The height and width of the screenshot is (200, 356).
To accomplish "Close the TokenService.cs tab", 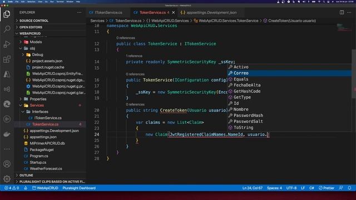I will coord(173,12).
